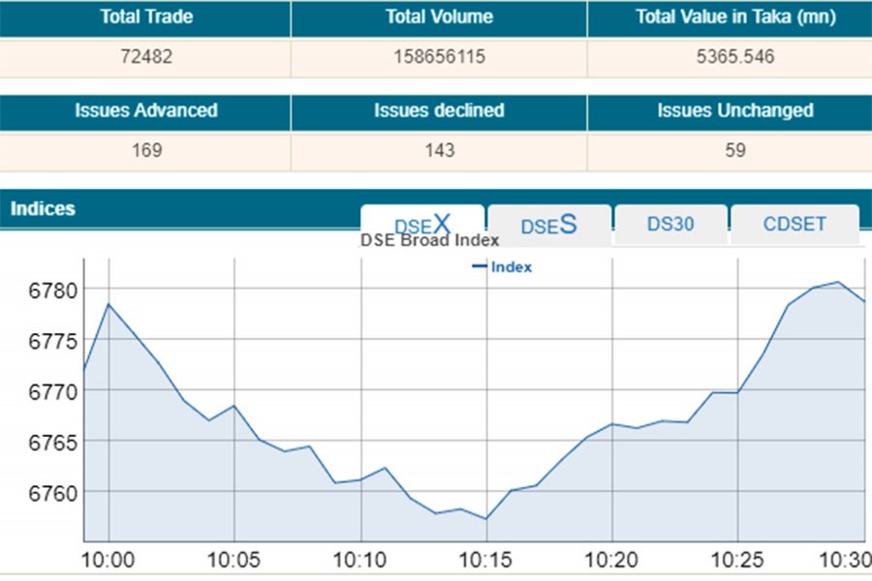
Task: Select the total trade value 72482
Action: tap(145, 56)
